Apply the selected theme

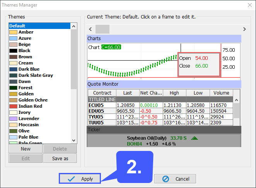pos(80,179)
